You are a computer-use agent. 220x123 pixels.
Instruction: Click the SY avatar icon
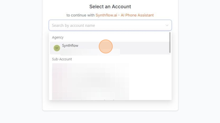57,48
